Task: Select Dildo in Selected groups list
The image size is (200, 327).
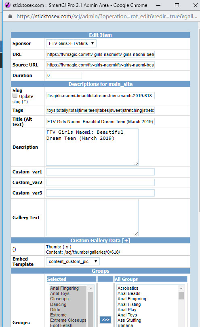Action: click(55, 310)
